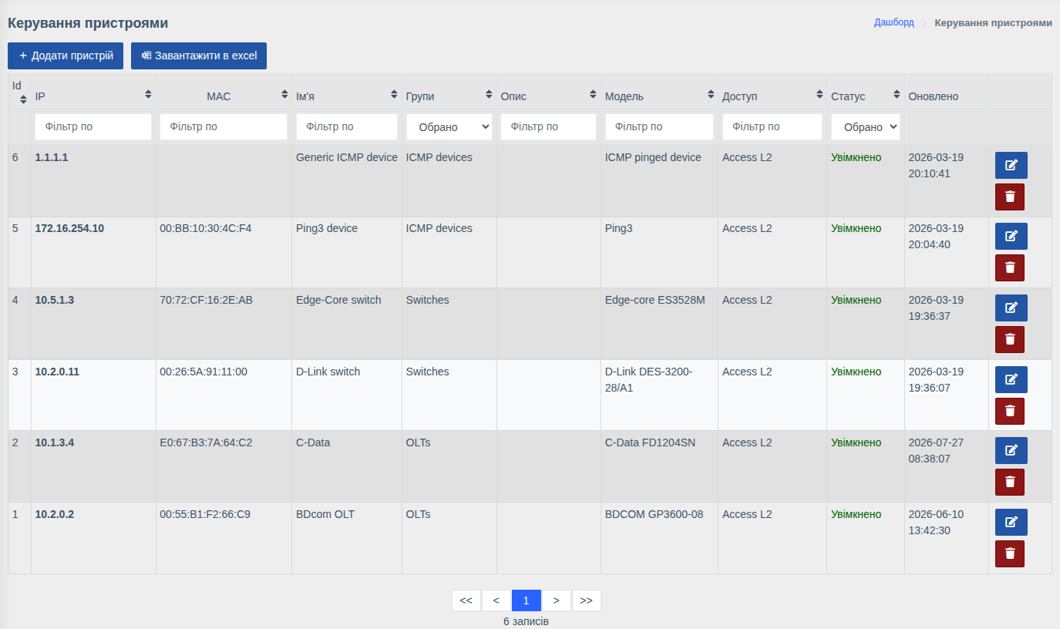
Task: Edit the Edge-Core switch entry
Action: [1011, 308]
